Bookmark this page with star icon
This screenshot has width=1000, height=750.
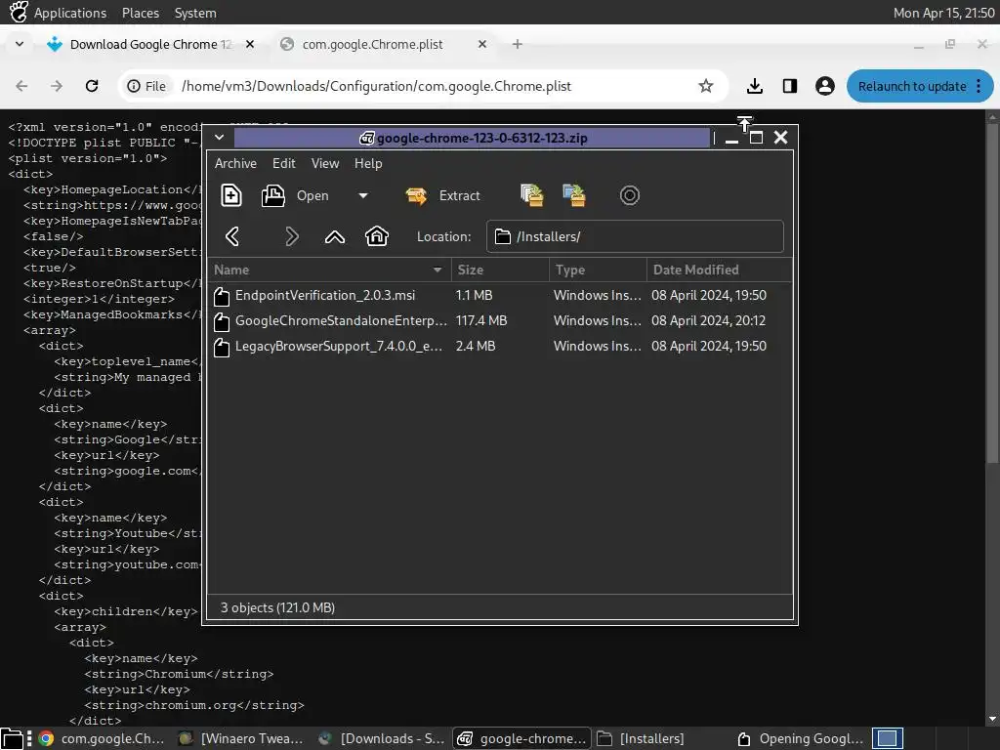pyautogui.click(x=705, y=86)
